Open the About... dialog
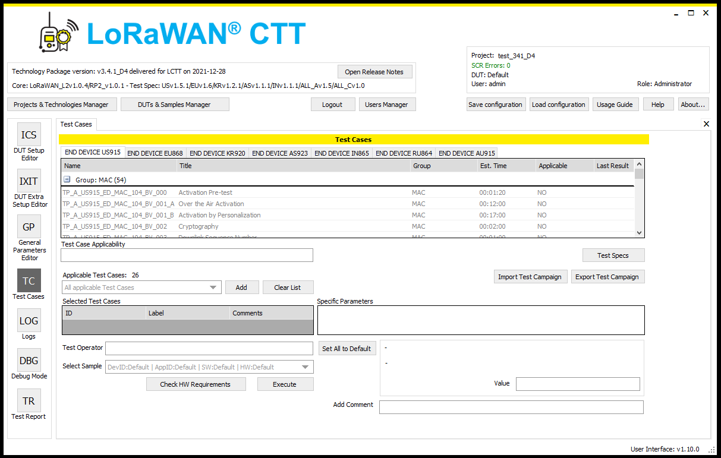The image size is (721, 458). click(x=693, y=105)
